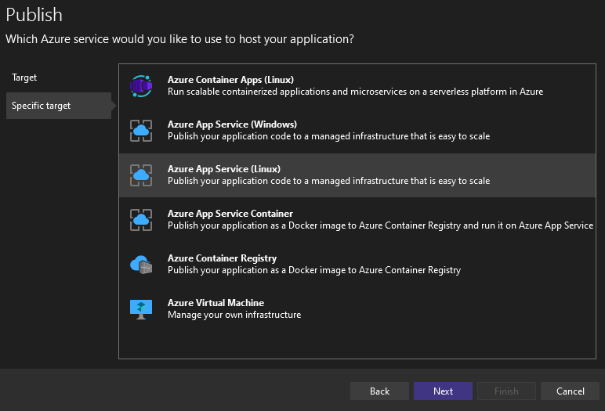This screenshot has width=605, height=411.
Task: Choose Azure Container Apps (Linux) title
Action: pyautogui.click(x=230, y=80)
